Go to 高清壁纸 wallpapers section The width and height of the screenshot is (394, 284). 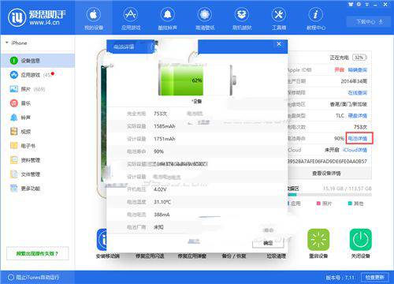coord(205,18)
